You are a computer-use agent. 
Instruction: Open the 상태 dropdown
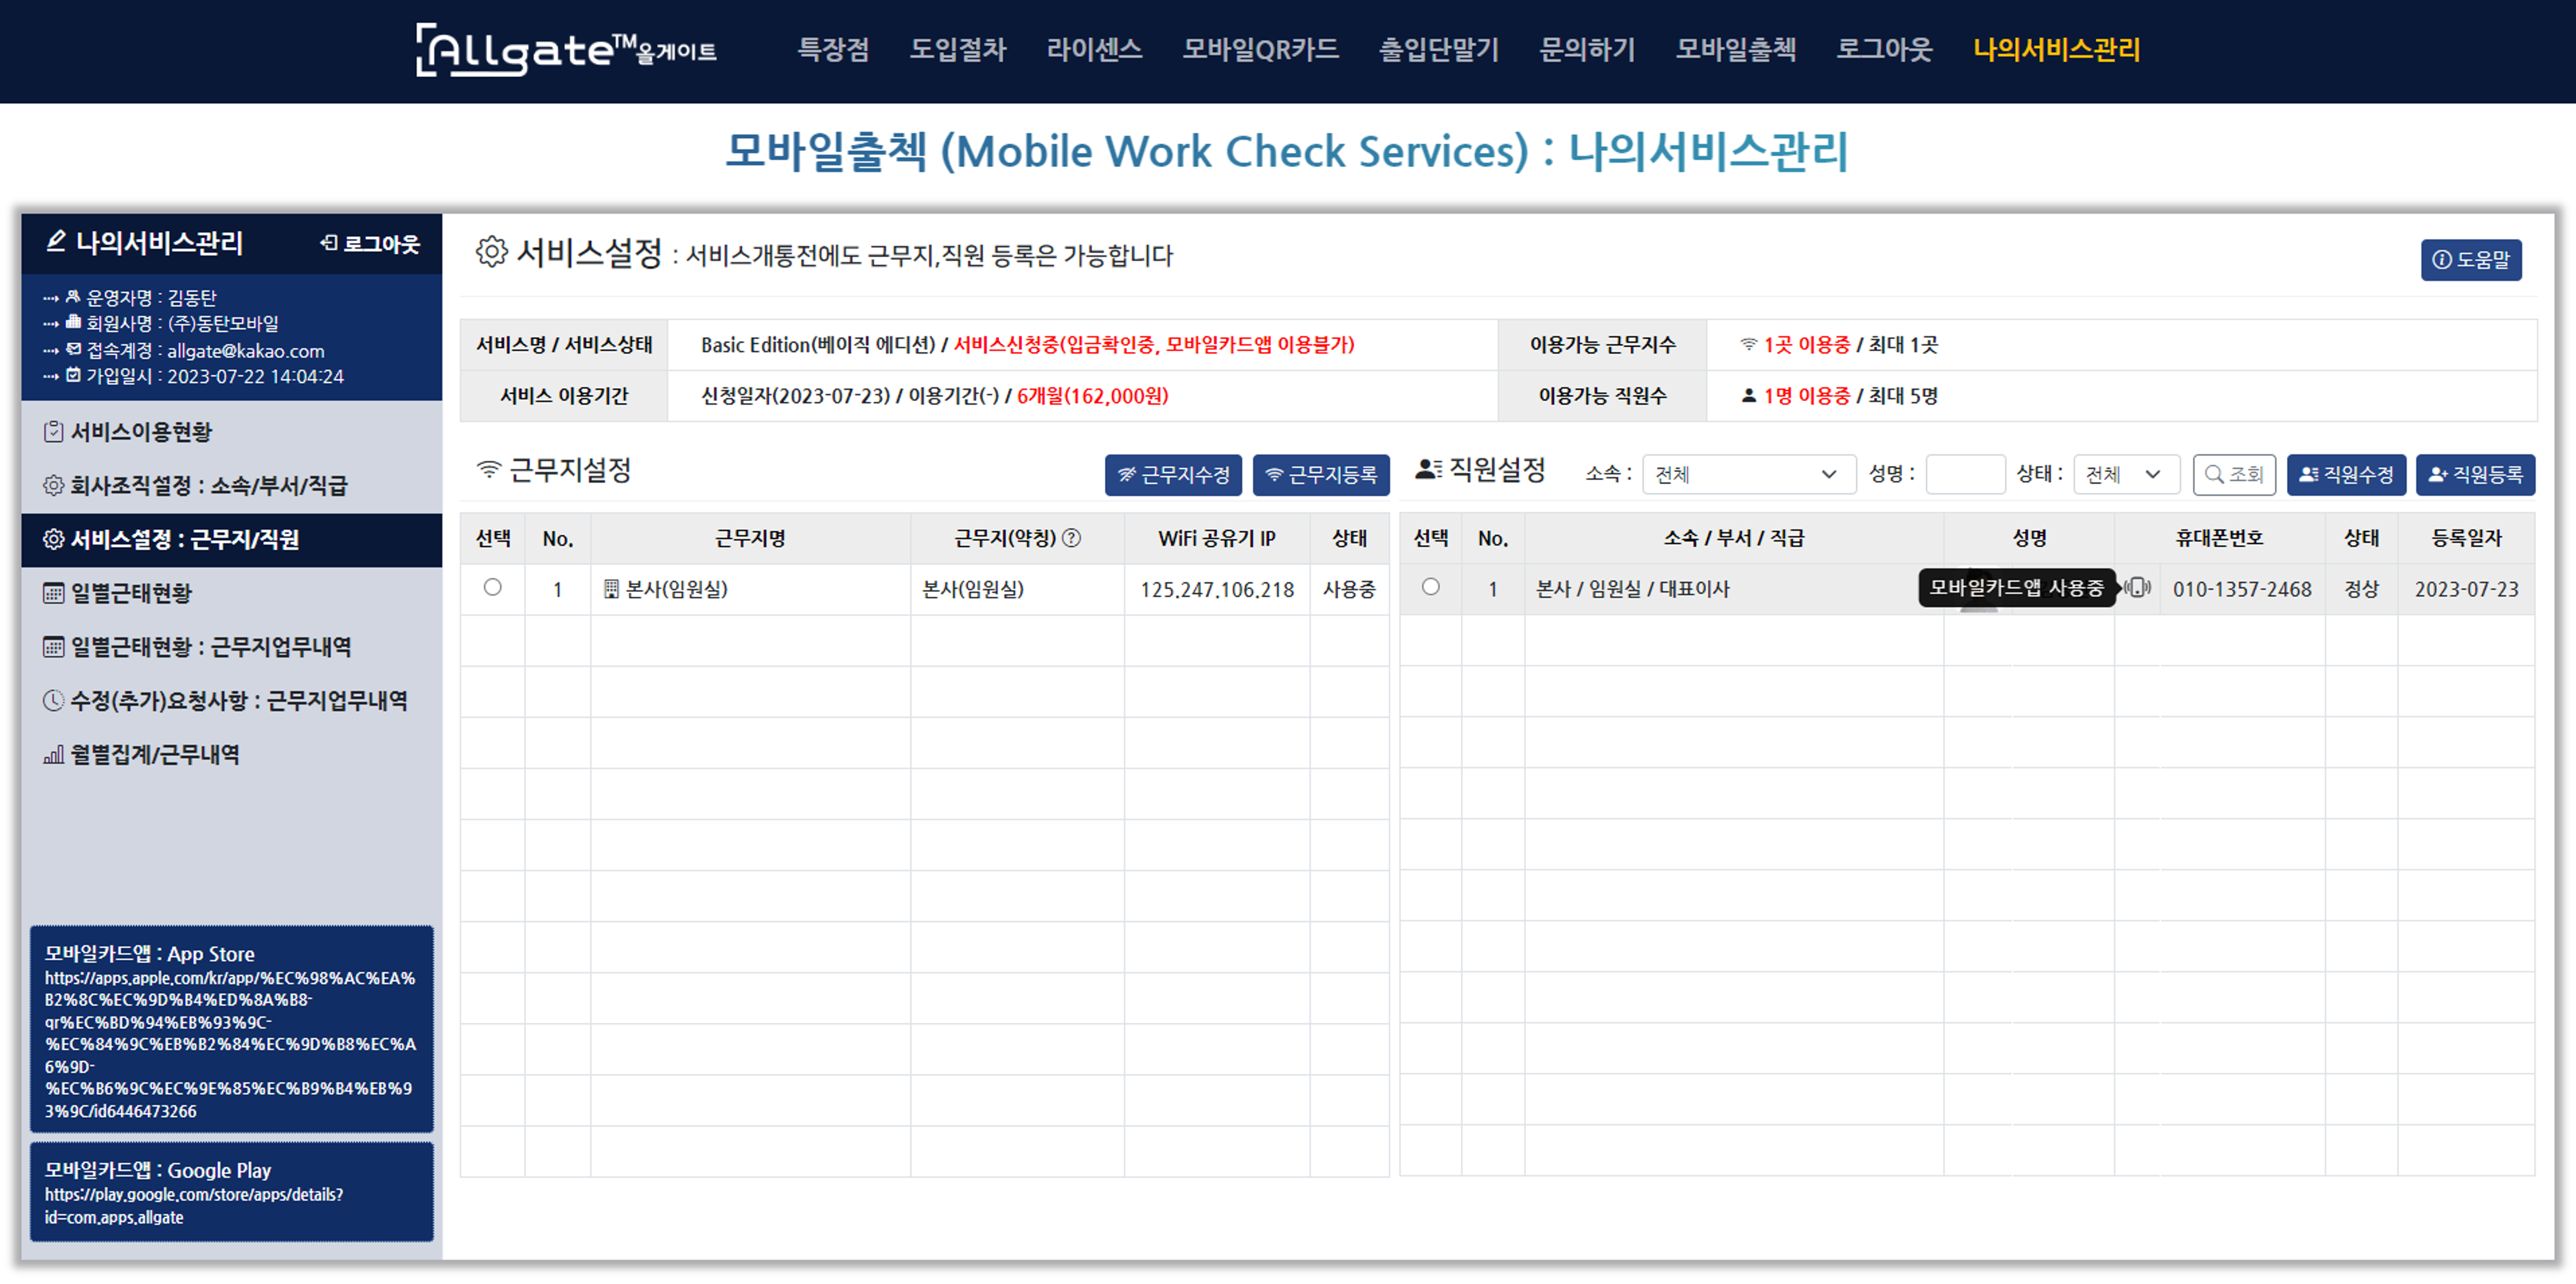pos(2126,475)
